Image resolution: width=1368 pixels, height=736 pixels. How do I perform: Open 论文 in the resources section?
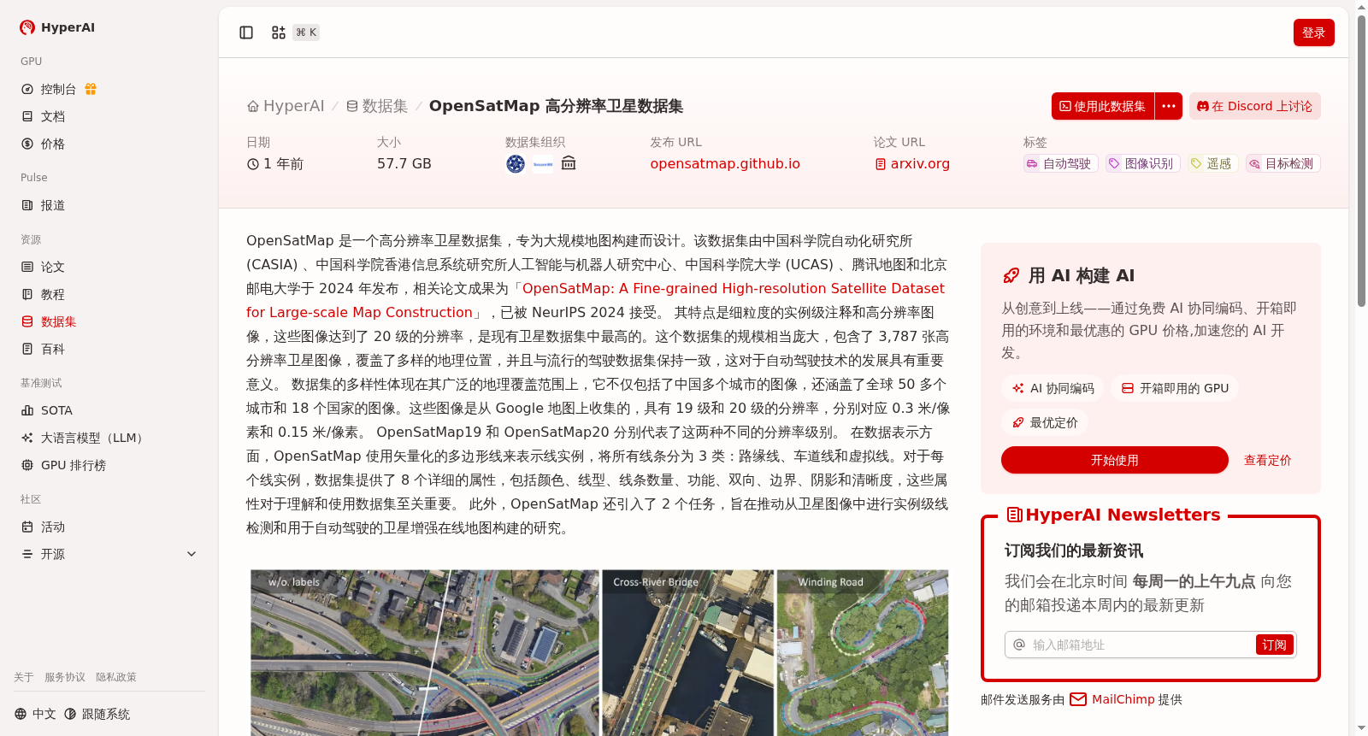point(43,267)
